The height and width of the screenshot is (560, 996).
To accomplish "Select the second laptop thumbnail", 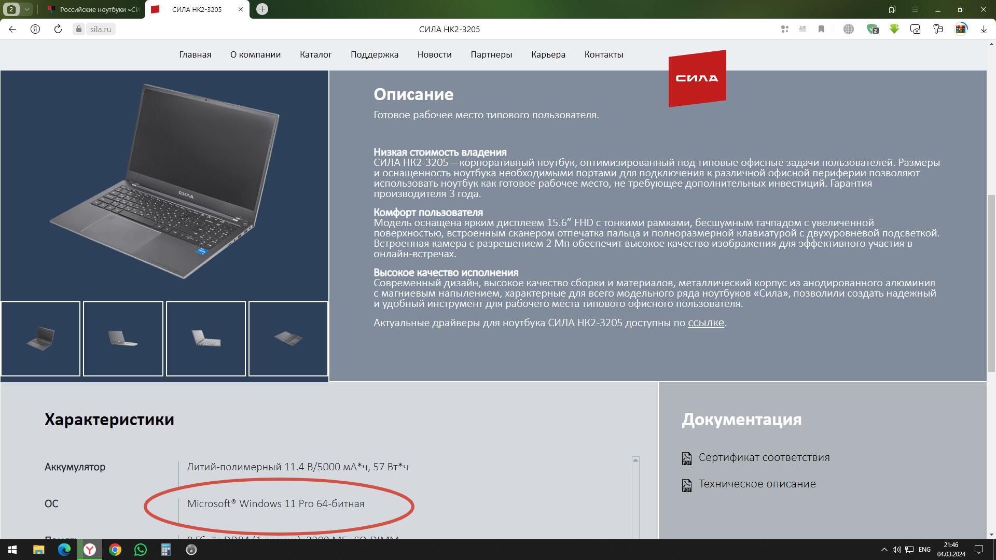I will click(123, 339).
